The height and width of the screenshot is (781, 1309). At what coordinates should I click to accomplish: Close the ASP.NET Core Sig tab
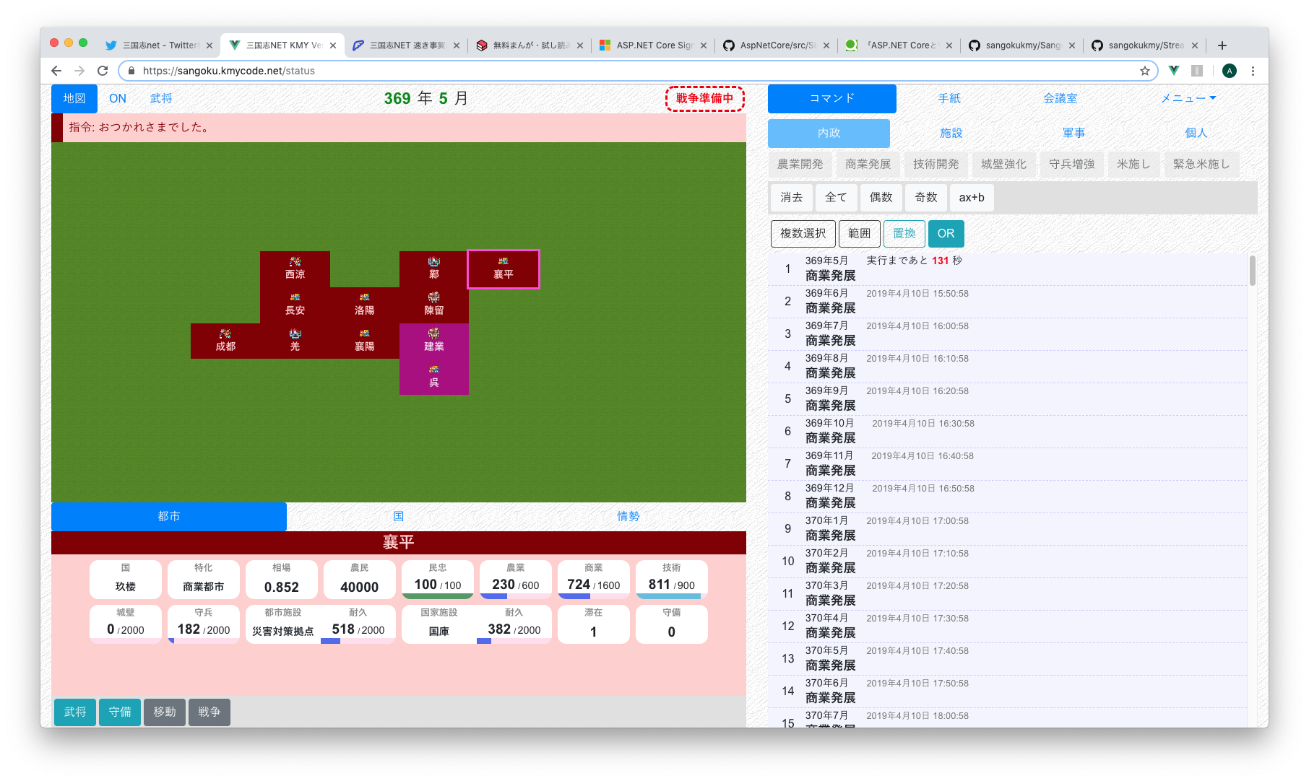click(704, 45)
